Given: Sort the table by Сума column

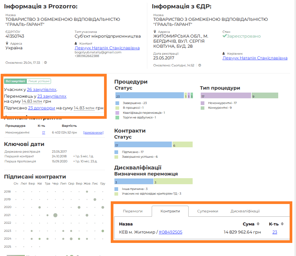Looking at the screenshot, I should coord(258,224).
